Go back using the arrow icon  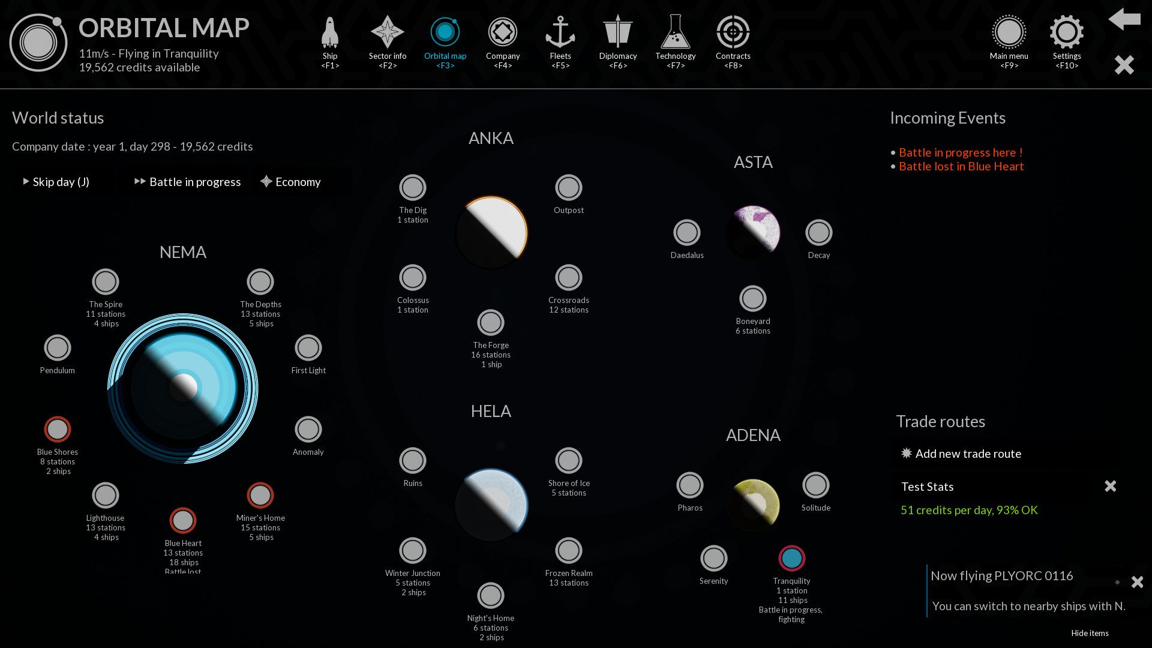coord(1124,20)
